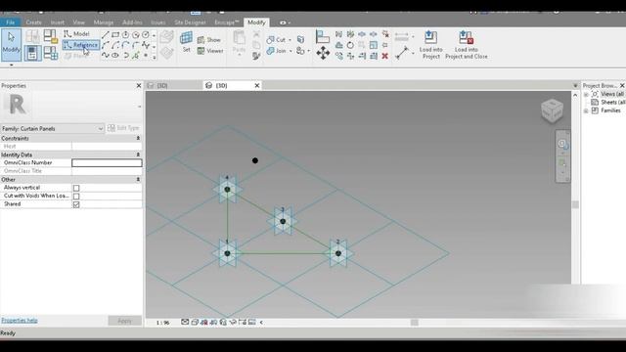Expand the Views (all) tree node
The height and width of the screenshot is (352, 626).
click(x=586, y=94)
